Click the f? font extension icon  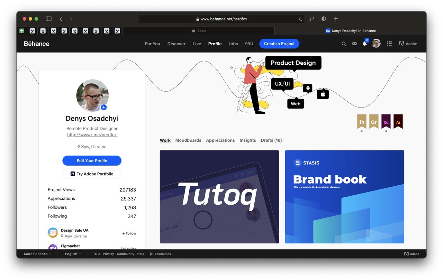(x=312, y=19)
